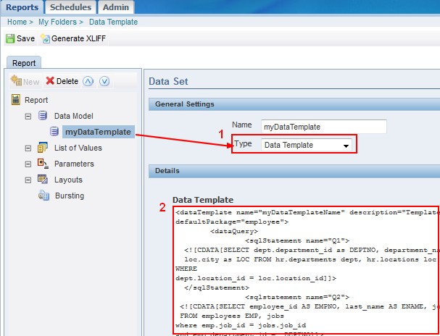Move item up with the up arrow
The width and height of the screenshot is (440, 336).
(88, 81)
